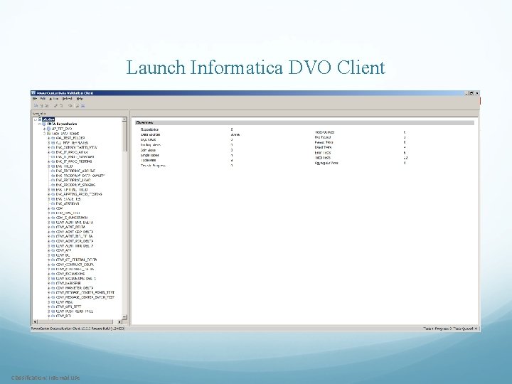Click the BAK_IT_PROD_TESTING folder icon
512x384 pixels.
click(53, 161)
